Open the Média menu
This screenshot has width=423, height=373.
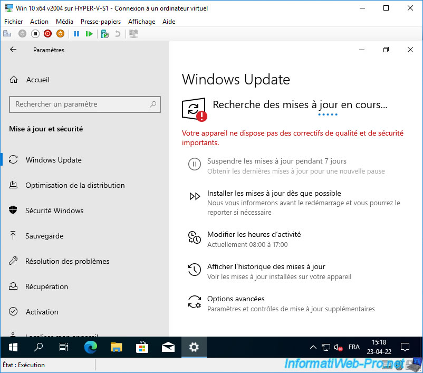(64, 22)
